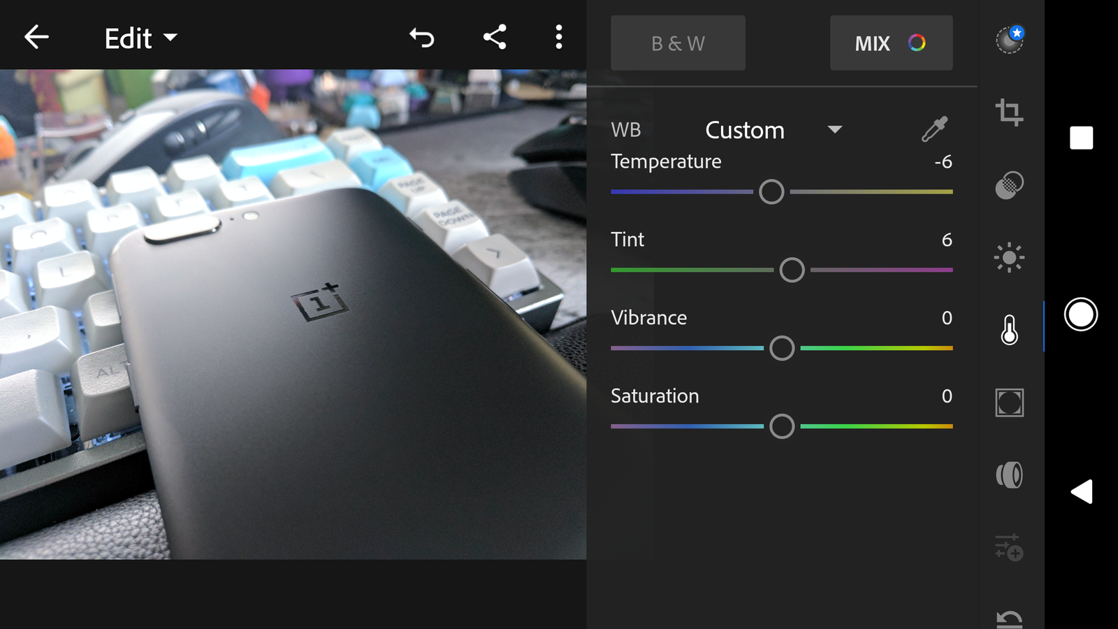Expand the WB Custom dropdown
This screenshot has height=629, width=1118.
769,130
